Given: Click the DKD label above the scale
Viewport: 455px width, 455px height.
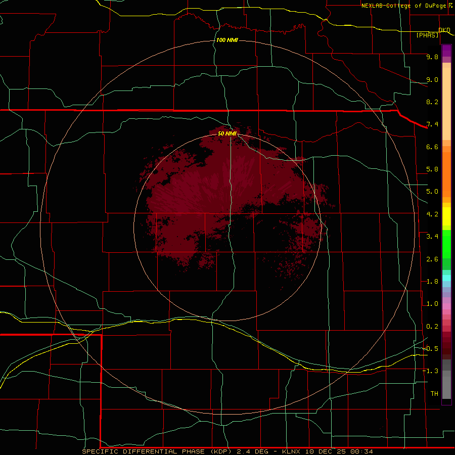Looking at the screenshot, I should [x=444, y=30].
